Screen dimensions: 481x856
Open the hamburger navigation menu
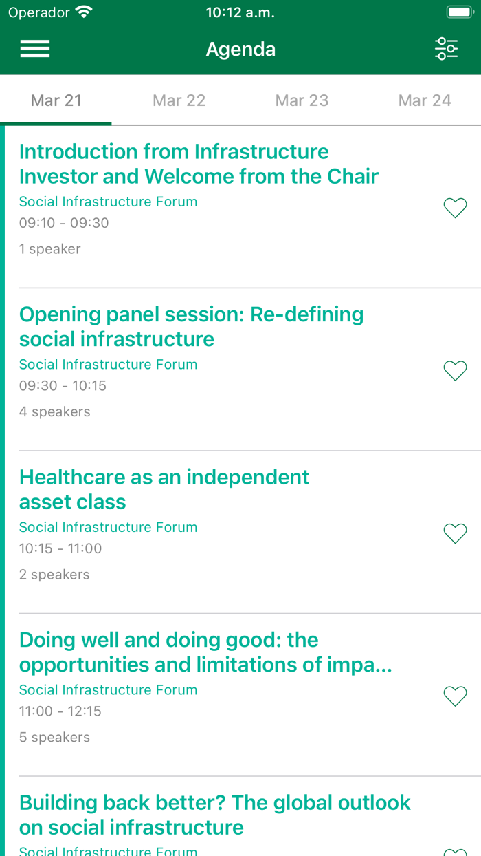tap(34, 48)
